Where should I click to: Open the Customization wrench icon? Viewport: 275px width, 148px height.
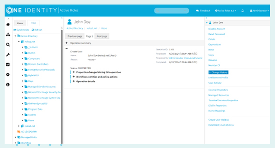8,55
